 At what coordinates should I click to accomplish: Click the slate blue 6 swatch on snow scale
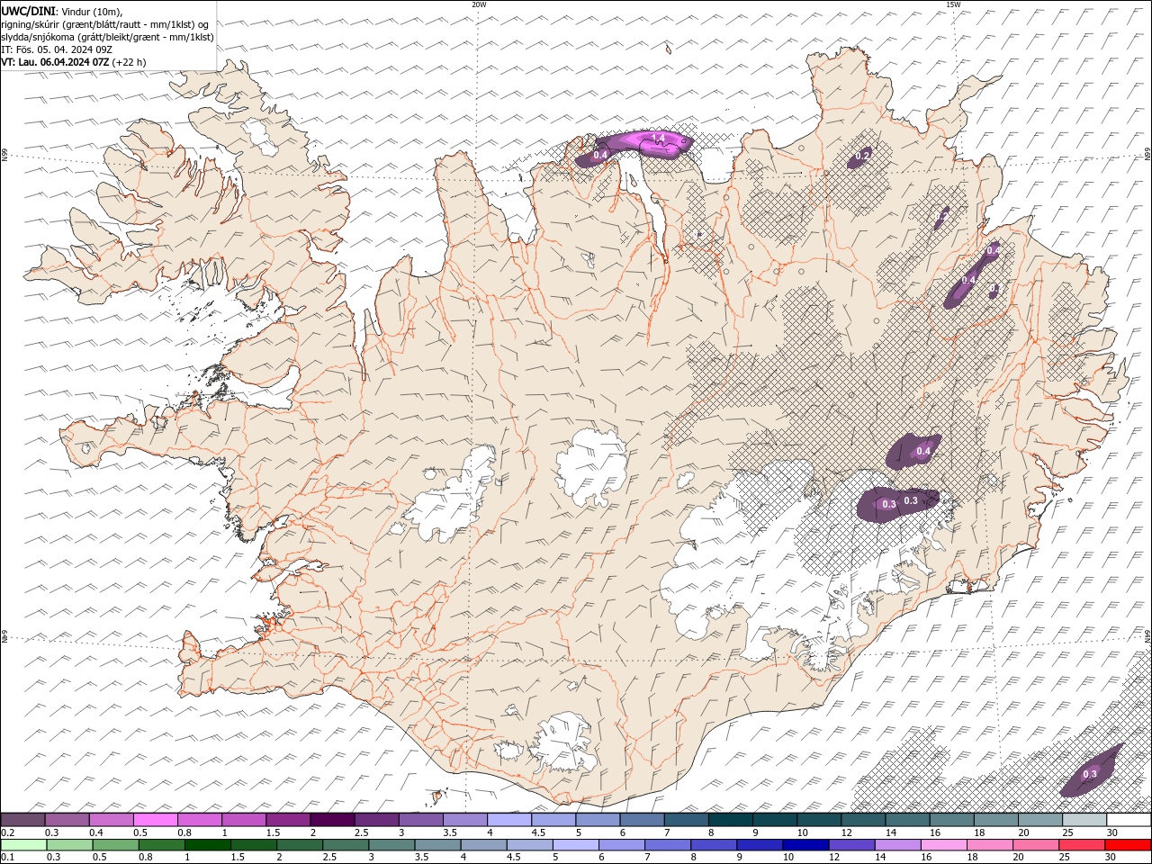[x=642, y=820]
